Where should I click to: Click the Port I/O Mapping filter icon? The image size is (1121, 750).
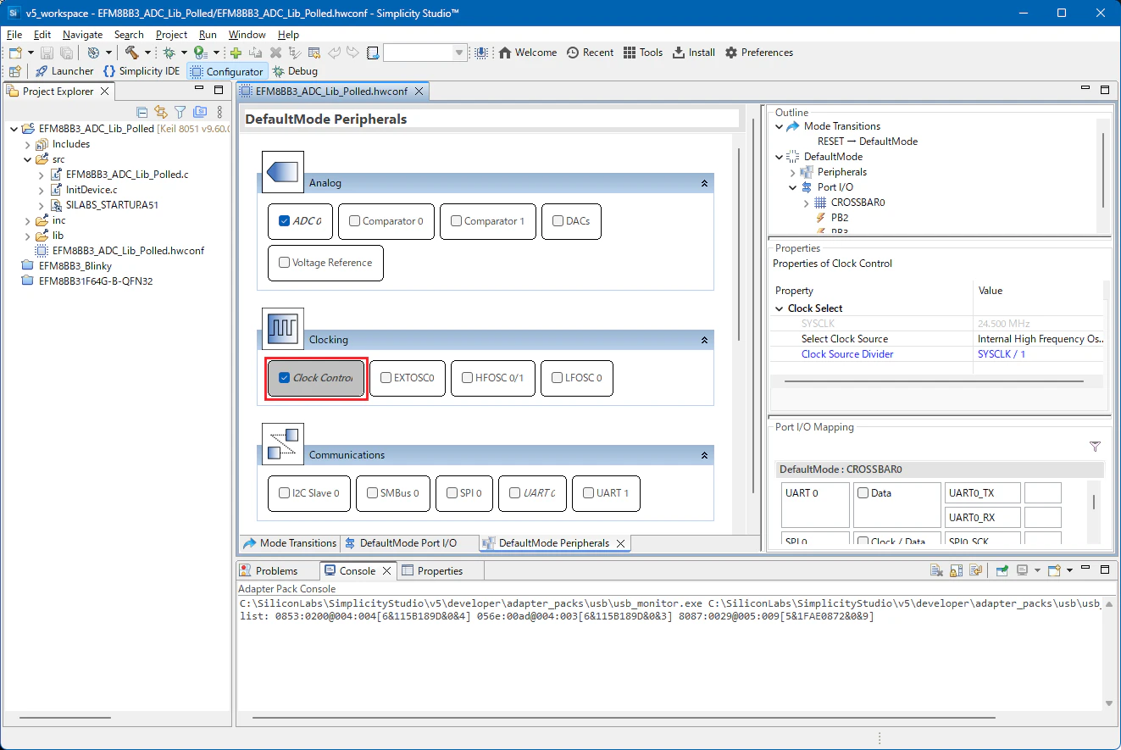[1095, 447]
